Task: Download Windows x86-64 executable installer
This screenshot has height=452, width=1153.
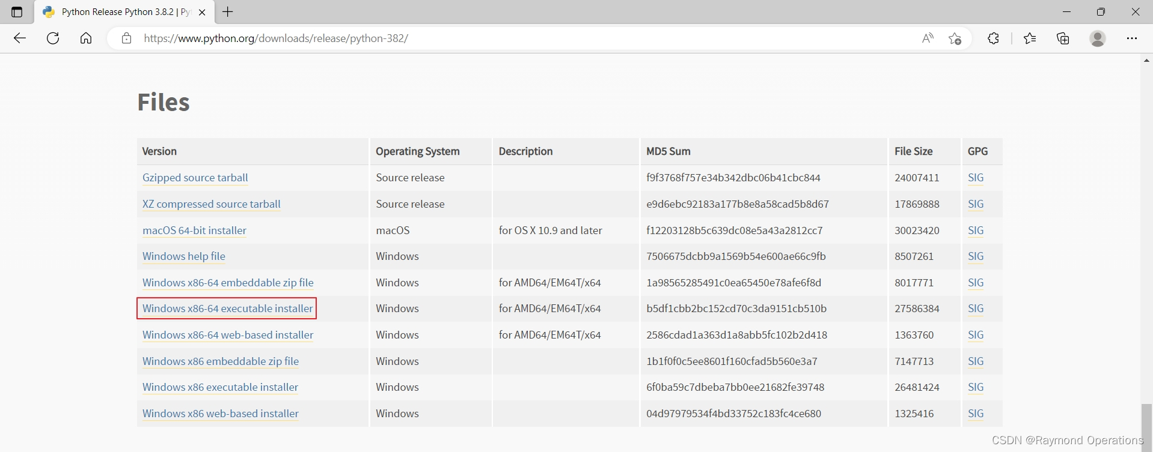Action: coord(228,309)
